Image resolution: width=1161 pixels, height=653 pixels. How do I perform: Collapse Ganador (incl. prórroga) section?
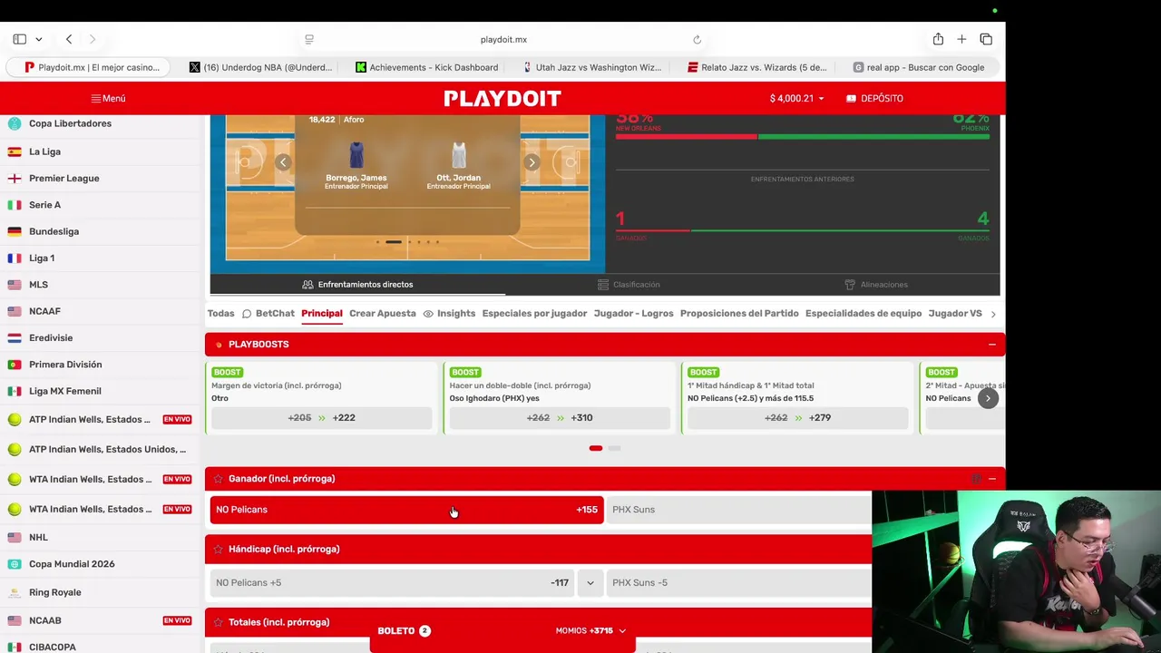coord(991,479)
